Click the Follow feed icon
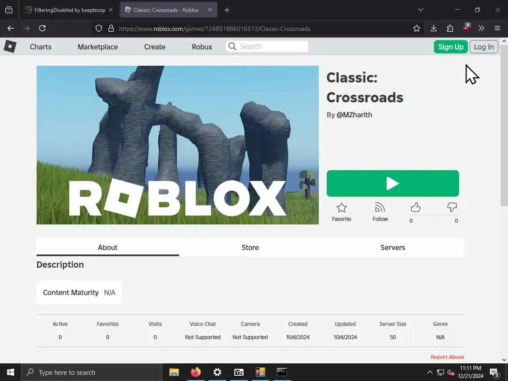Image resolution: width=508 pixels, height=381 pixels. (380, 207)
